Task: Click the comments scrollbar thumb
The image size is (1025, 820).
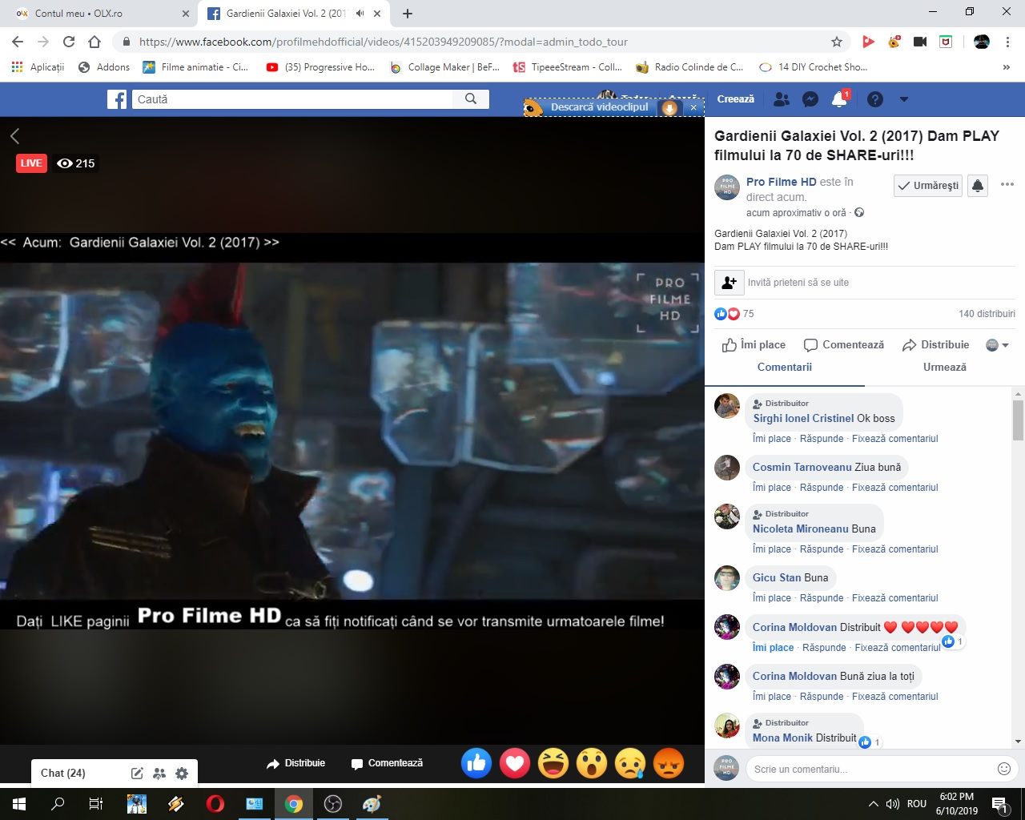Action: pos(1019,420)
